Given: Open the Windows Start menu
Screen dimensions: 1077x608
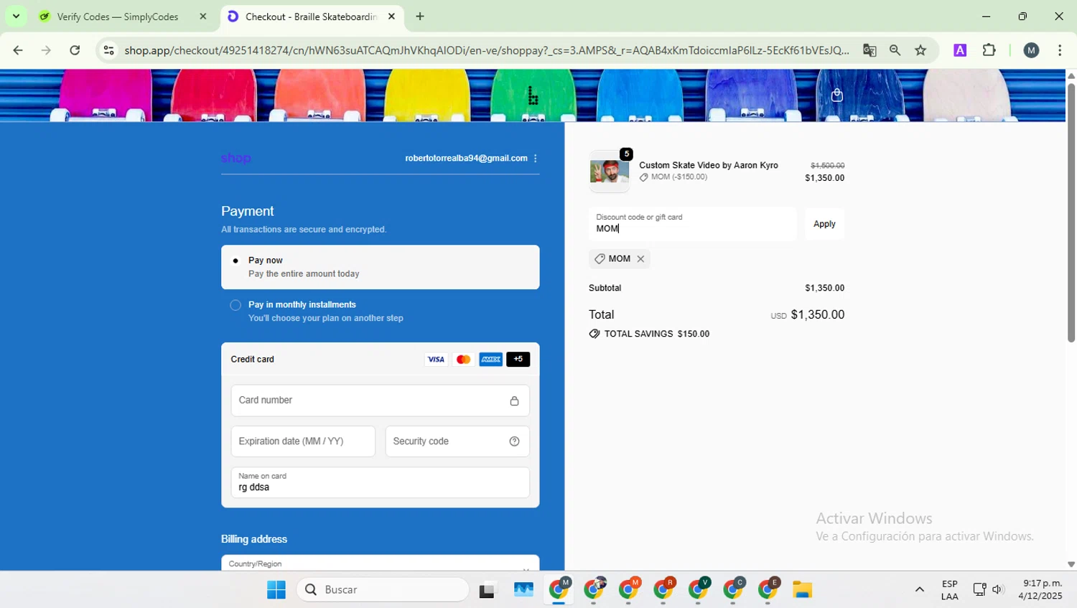Looking at the screenshot, I should 276,590.
